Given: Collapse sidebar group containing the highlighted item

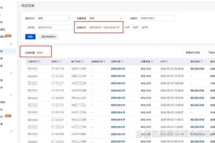Looking at the screenshot, I should (11, 44).
